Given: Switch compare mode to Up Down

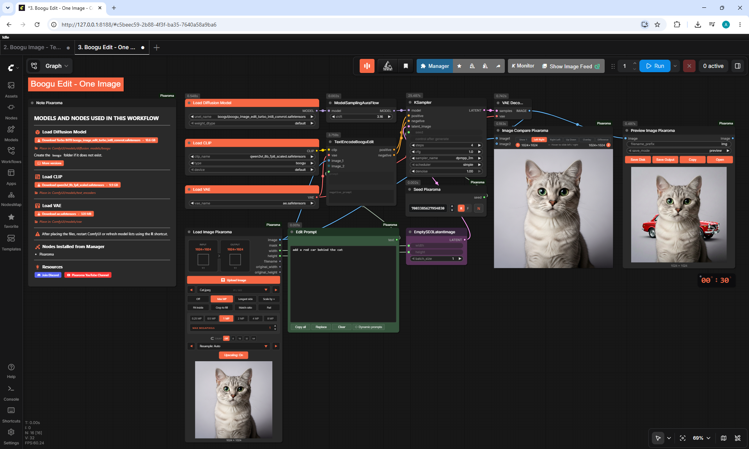Looking at the screenshot, I should point(571,140).
